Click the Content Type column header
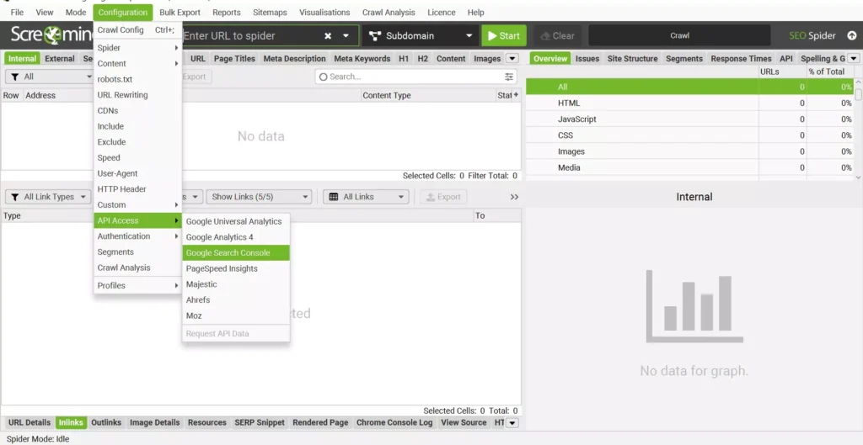This screenshot has width=863, height=445. pyautogui.click(x=427, y=95)
